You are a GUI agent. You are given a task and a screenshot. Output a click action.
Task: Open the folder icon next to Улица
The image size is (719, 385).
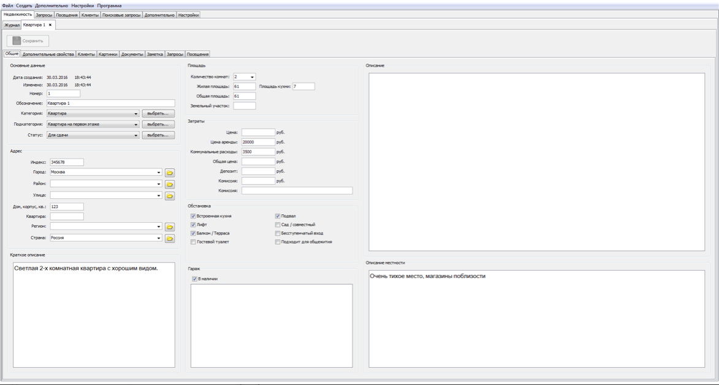click(x=170, y=196)
